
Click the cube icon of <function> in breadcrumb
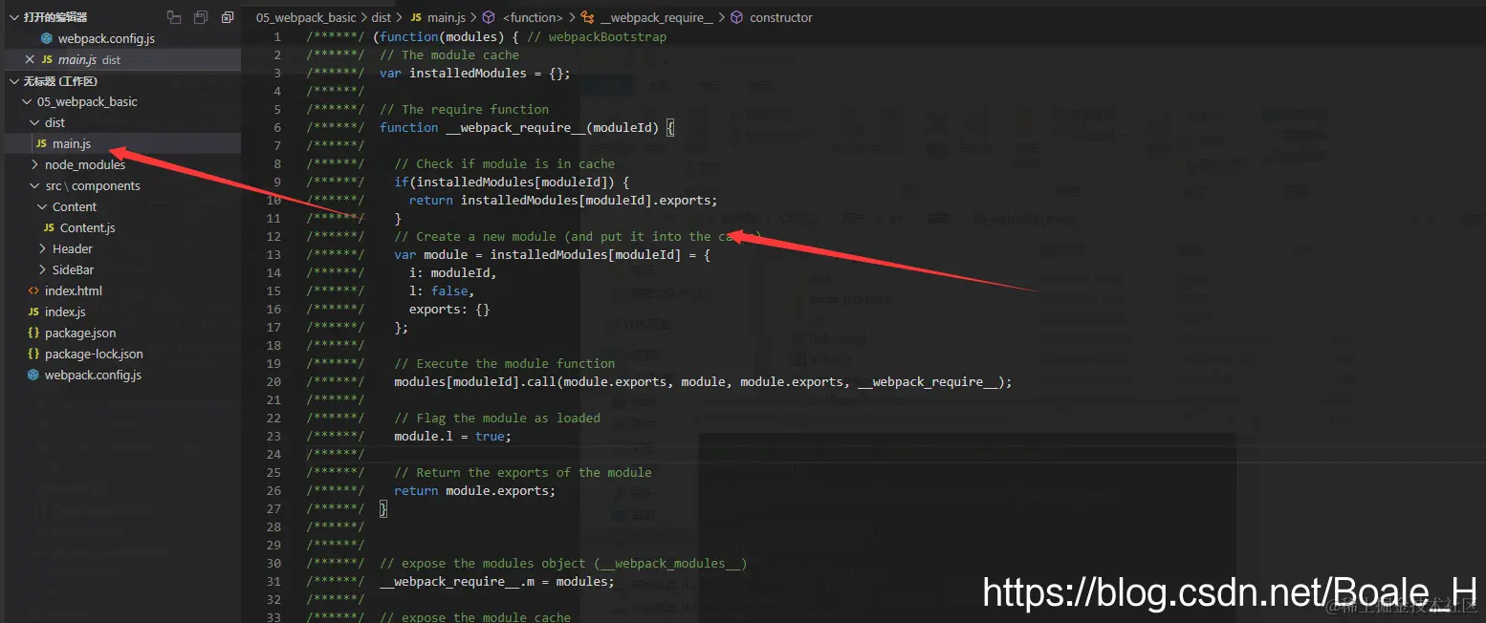489,17
